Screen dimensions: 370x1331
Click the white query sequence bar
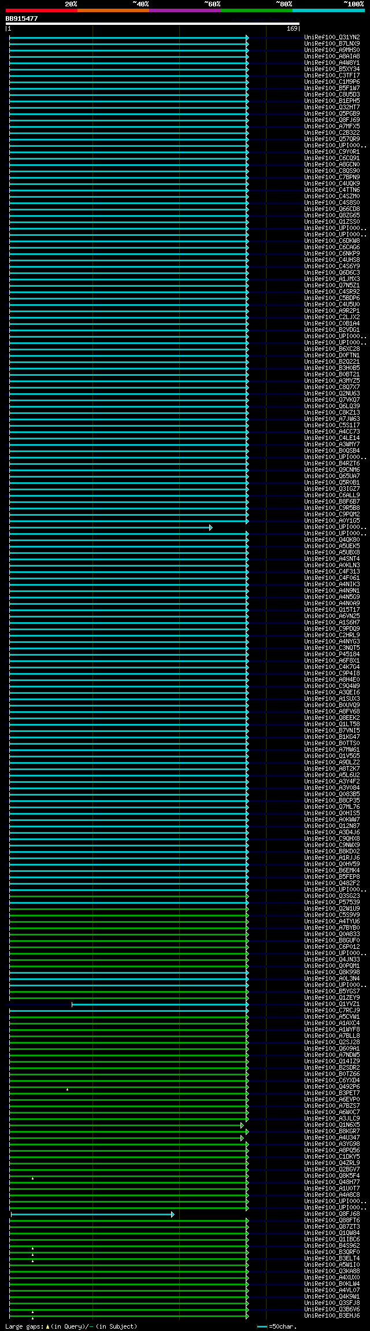153,24
